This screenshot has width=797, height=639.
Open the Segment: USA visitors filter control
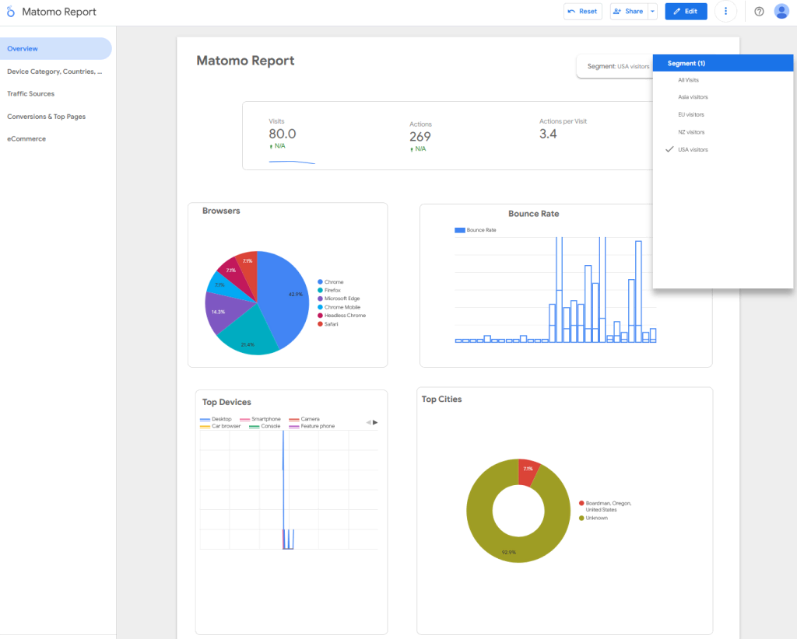[619, 66]
